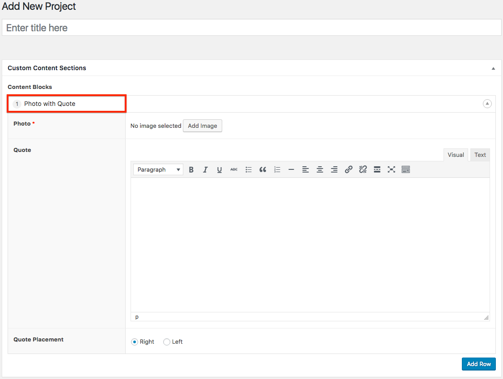Insert a bulleted list

(249, 170)
